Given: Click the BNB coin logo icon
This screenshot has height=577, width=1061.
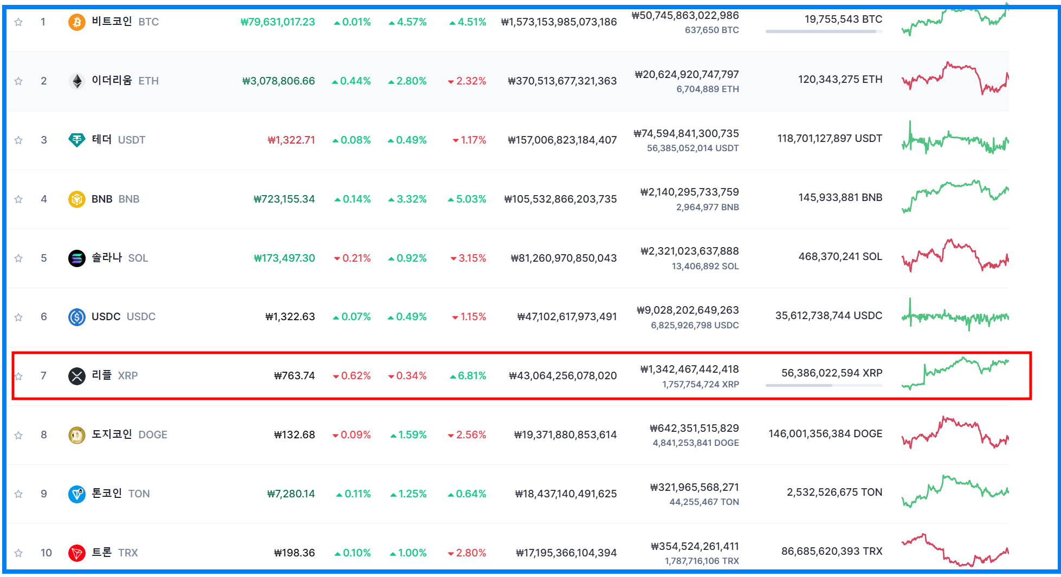Looking at the screenshot, I should (x=77, y=199).
